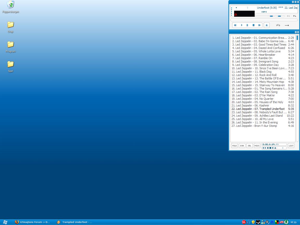Switch to Trampled Underfoot Winamp taskbar item

click(74, 222)
